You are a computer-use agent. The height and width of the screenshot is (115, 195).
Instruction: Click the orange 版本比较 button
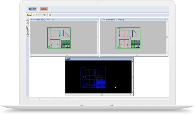click(x=44, y=9)
